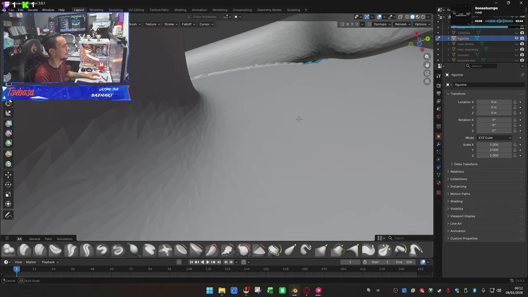
Task: Click the viewport pan hand gizmo
Action: pyautogui.click(x=427, y=65)
